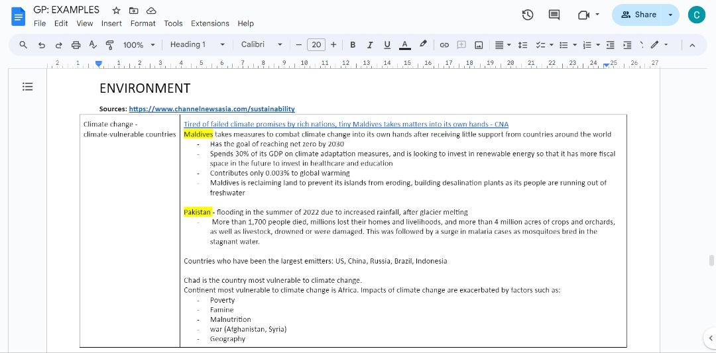Image resolution: width=716 pixels, height=353 pixels.
Task: Star this document GP: EXAMPLES
Action: pyautogui.click(x=116, y=10)
